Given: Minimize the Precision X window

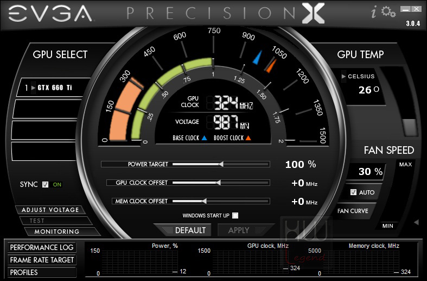Looking at the screenshot, I should tap(405, 9).
